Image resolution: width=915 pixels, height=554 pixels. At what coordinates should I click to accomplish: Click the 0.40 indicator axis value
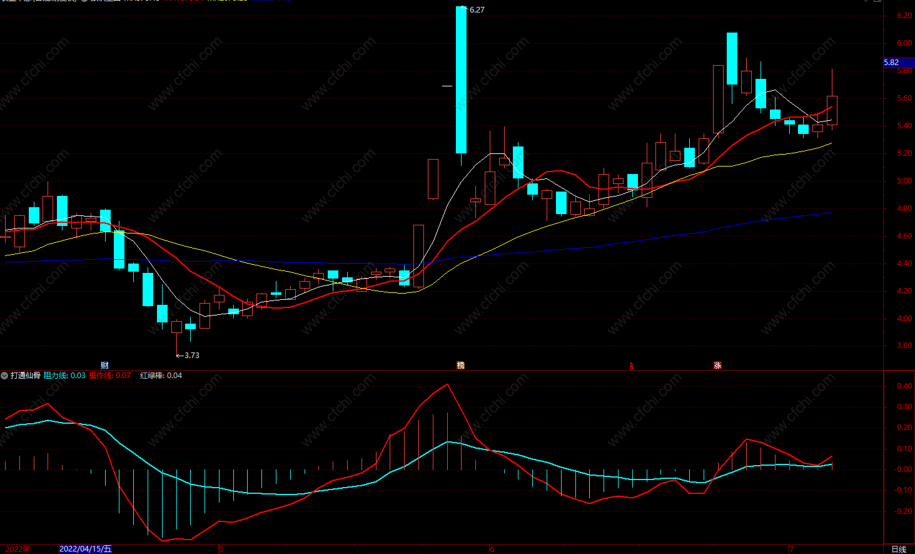pos(904,386)
